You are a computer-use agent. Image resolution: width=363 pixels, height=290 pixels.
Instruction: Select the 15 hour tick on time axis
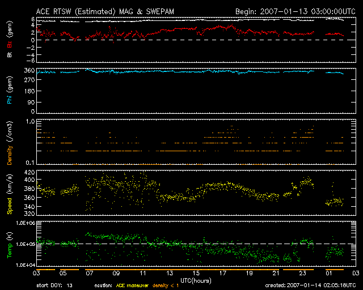pos(195,272)
